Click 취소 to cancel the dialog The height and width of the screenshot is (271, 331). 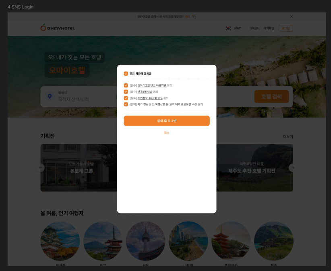tap(167, 133)
